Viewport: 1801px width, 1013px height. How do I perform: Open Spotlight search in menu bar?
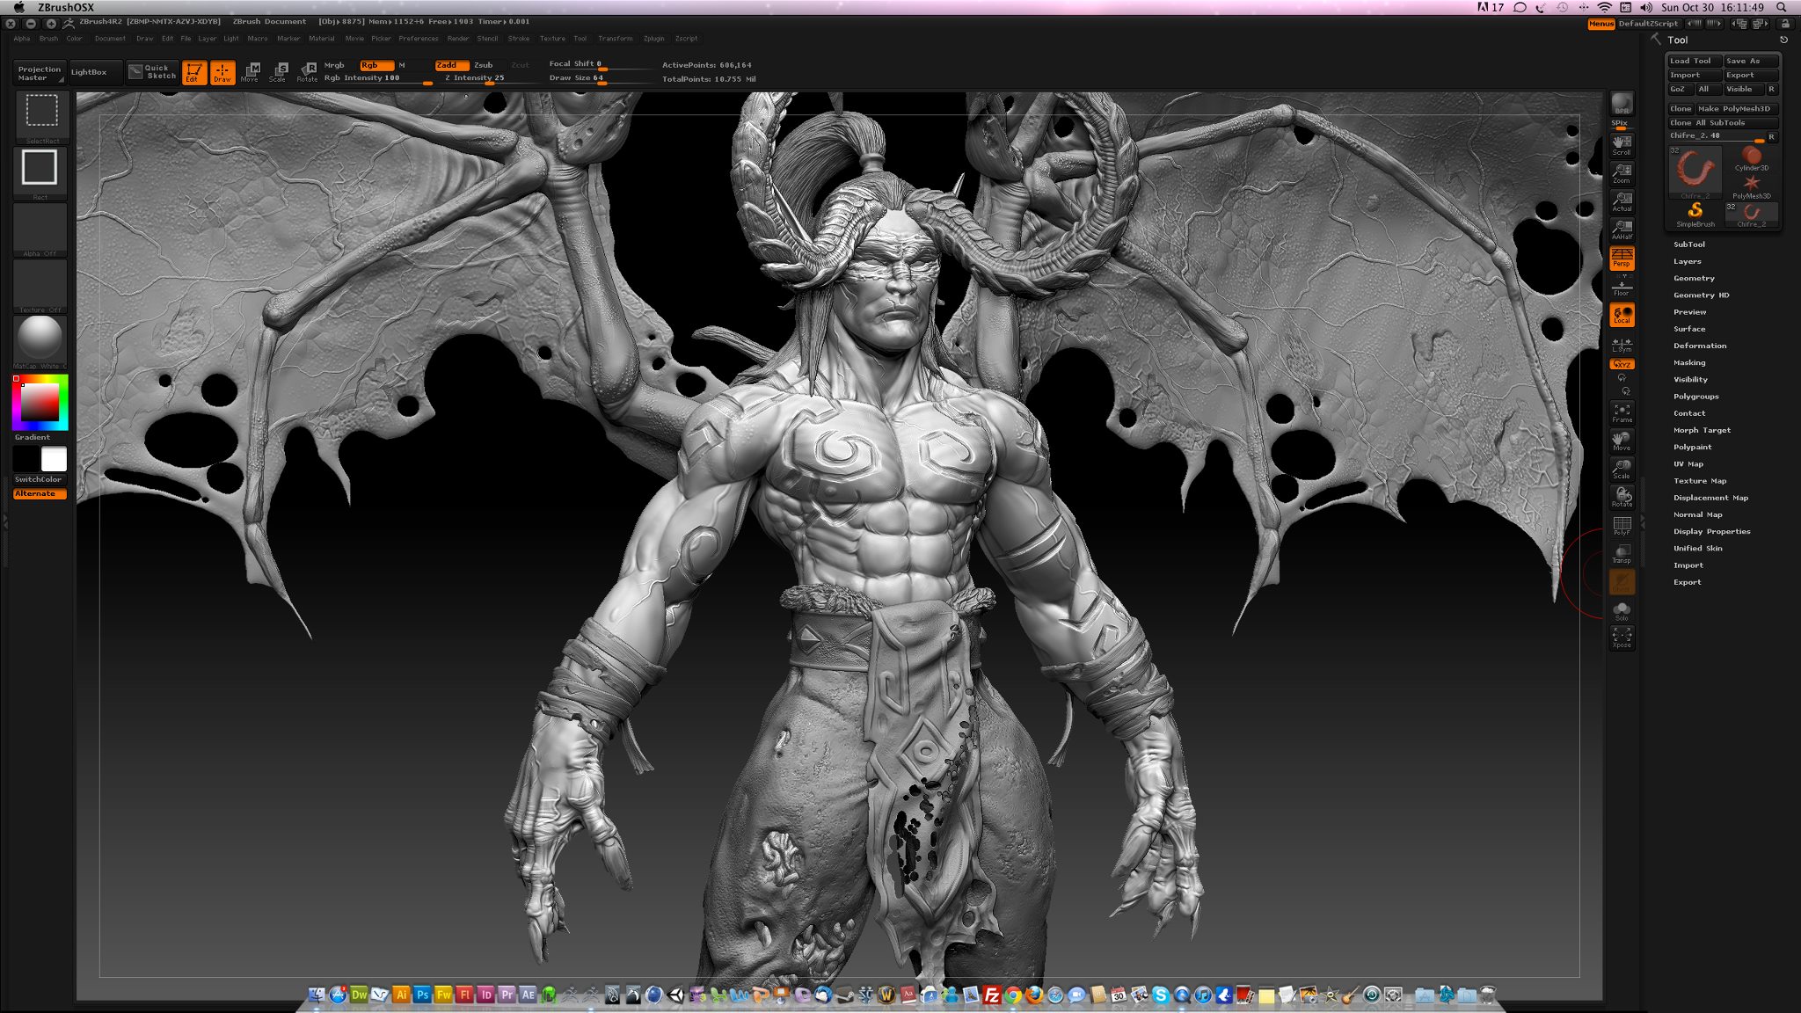[1782, 7]
